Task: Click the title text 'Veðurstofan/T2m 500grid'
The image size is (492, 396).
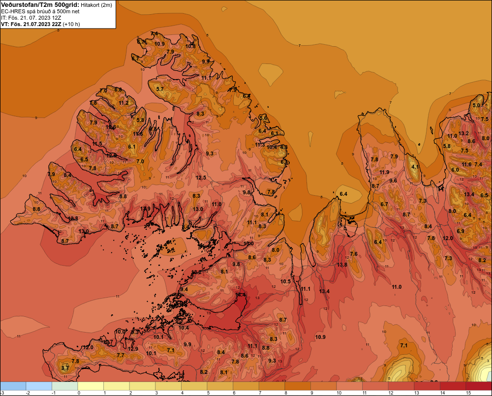Action: tap(40, 5)
